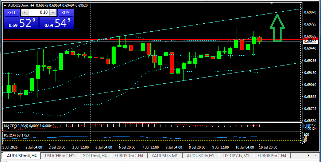Viewport: 321px width, 162px height.
Task: Open the EURUSDm#,H4 chart tab
Action: (x=129, y=156)
